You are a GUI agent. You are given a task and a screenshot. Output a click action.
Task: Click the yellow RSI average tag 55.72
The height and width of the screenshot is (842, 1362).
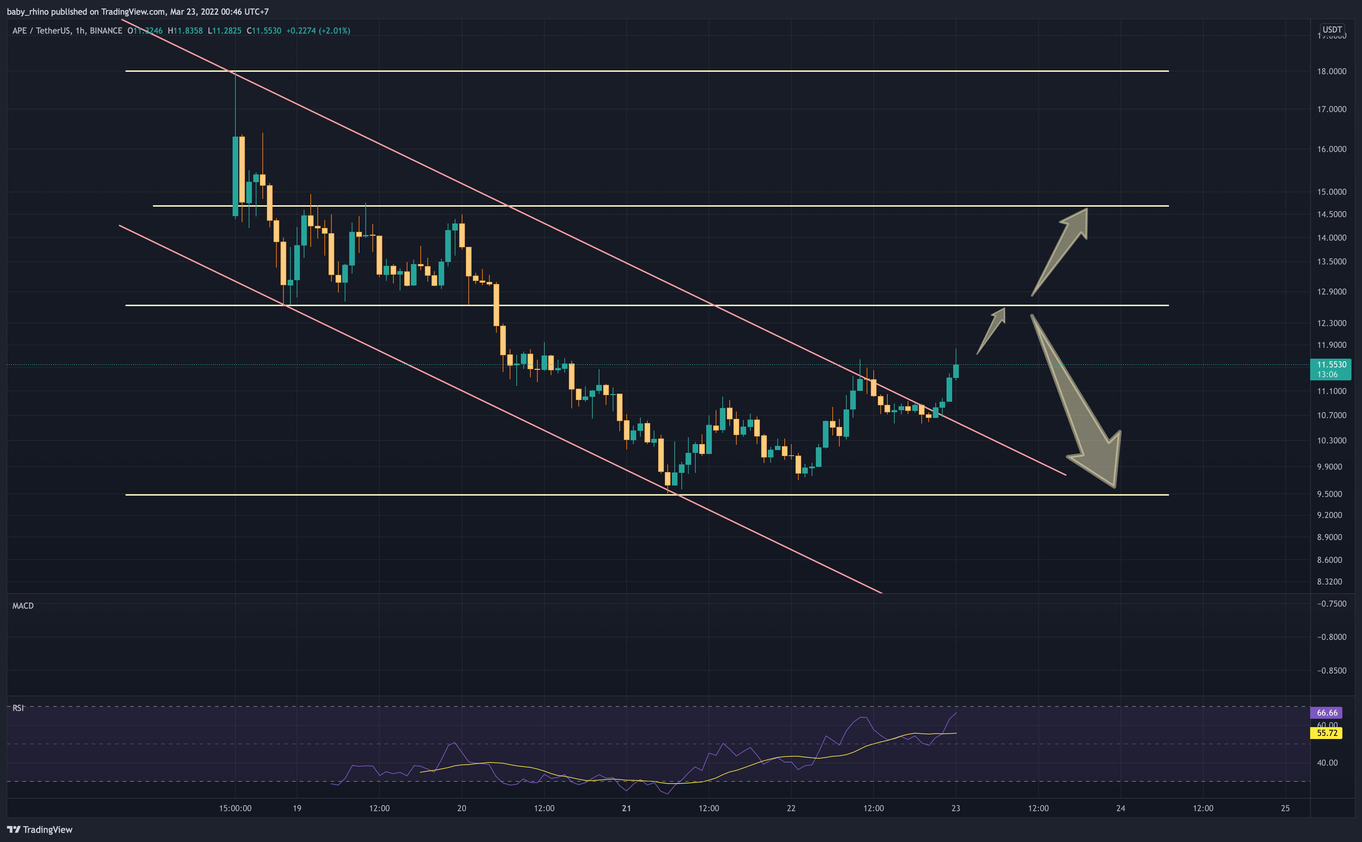pyautogui.click(x=1326, y=733)
